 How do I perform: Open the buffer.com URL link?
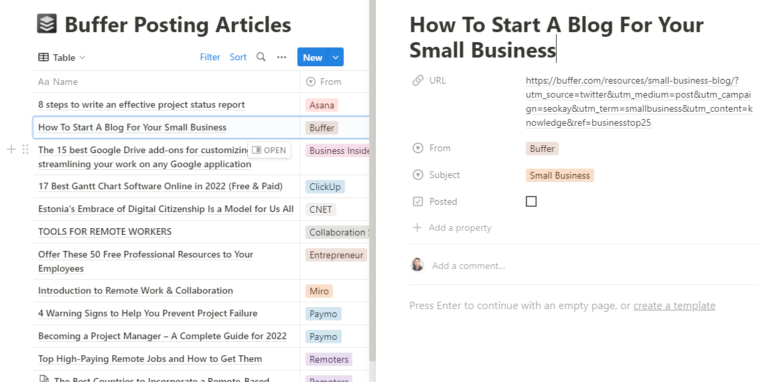tap(639, 101)
